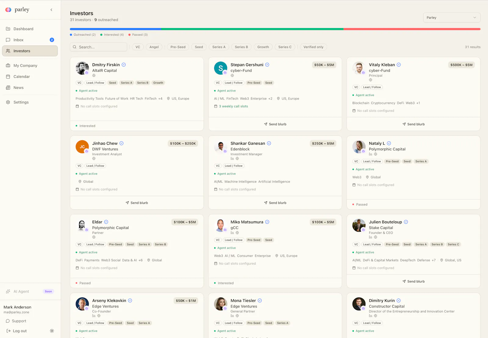
Task: Click the Outreached (2) legend label
Action: [84, 35]
